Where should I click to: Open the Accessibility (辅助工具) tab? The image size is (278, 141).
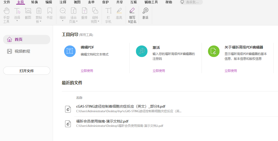151,2
